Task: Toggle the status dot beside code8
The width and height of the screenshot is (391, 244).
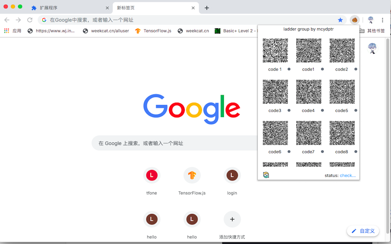Action: coord(356,152)
